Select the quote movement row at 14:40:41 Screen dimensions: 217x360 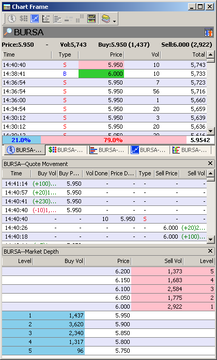(x=104, y=201)
